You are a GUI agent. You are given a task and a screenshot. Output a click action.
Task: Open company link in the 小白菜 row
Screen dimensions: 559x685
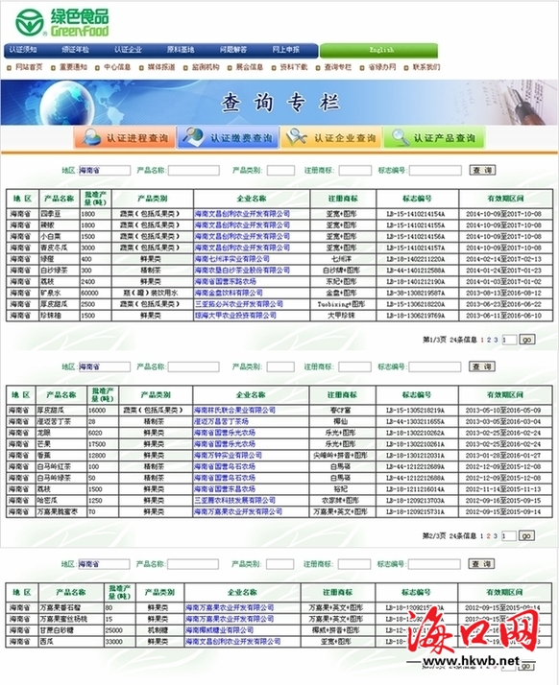[x=242, y=236]
